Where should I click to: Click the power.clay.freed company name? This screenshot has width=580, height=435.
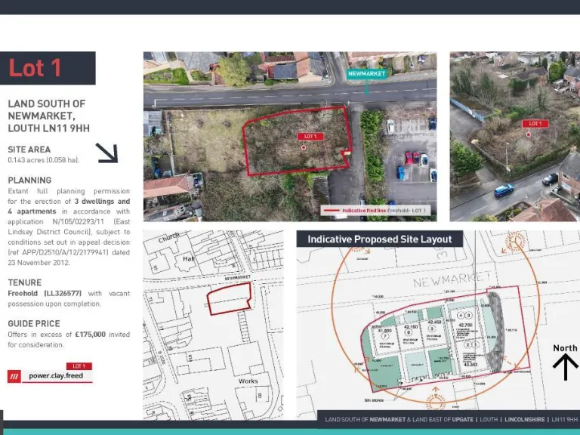coord(56,375)
